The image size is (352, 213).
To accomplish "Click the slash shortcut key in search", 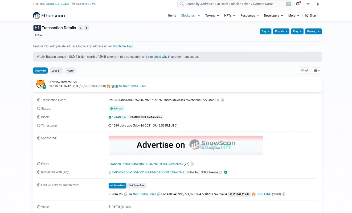I will [288, 4].
